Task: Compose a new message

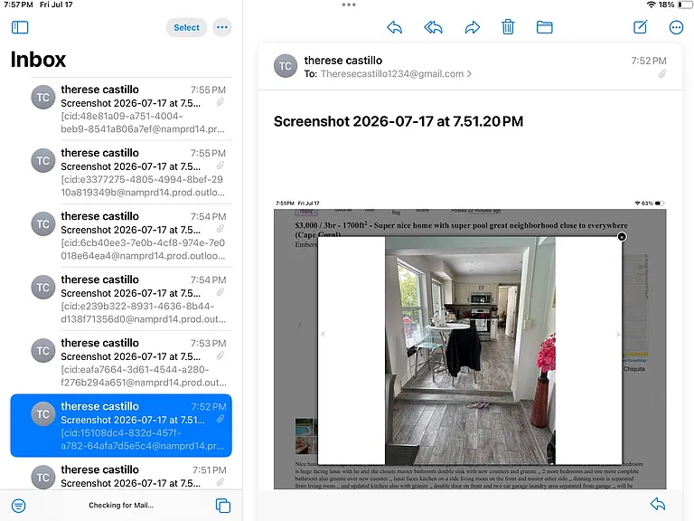Action: (641, 27)
